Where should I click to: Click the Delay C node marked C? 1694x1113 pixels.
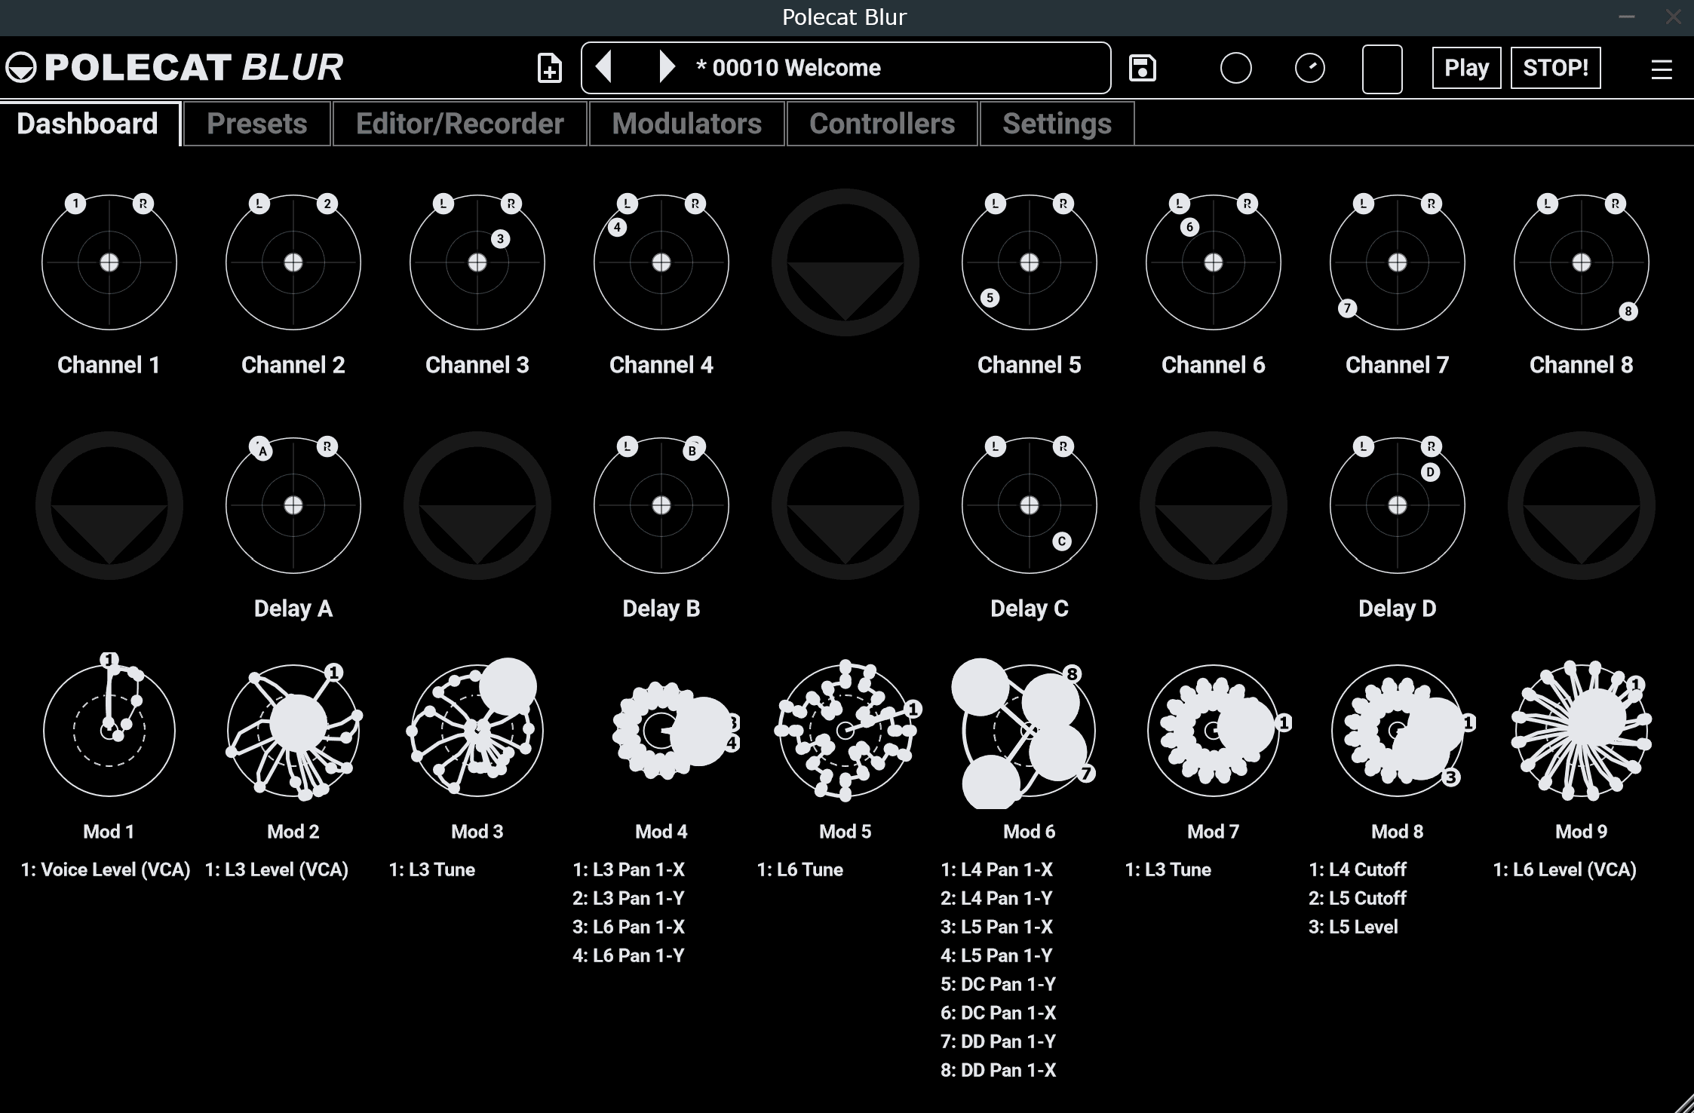tap(1062, 541)
